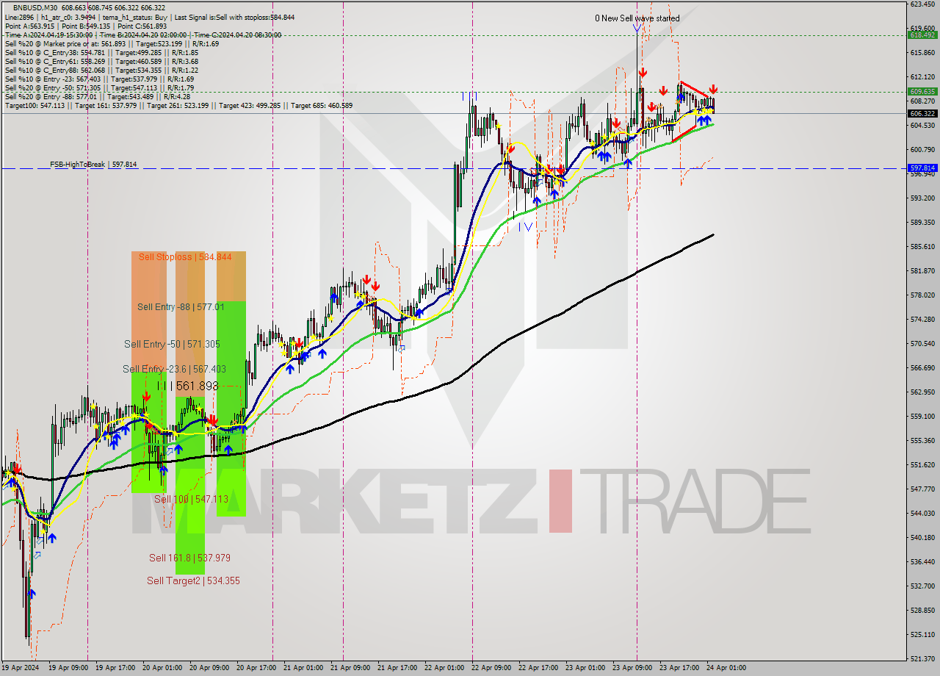Screen dimensions: 940x676
Task: Click the 600.790 price axis value
Action: [922, 149]
